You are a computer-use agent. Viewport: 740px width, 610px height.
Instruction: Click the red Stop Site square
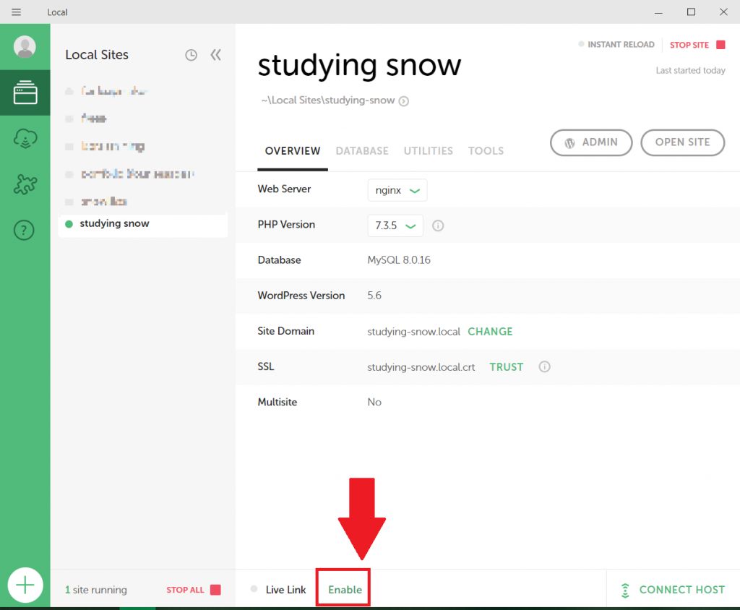click(720, 45)
